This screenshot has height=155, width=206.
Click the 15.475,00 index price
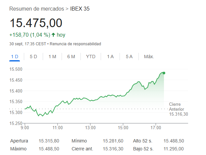click(x=36, y=23)
